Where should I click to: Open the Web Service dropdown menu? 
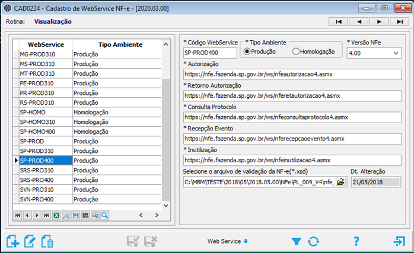227,241
